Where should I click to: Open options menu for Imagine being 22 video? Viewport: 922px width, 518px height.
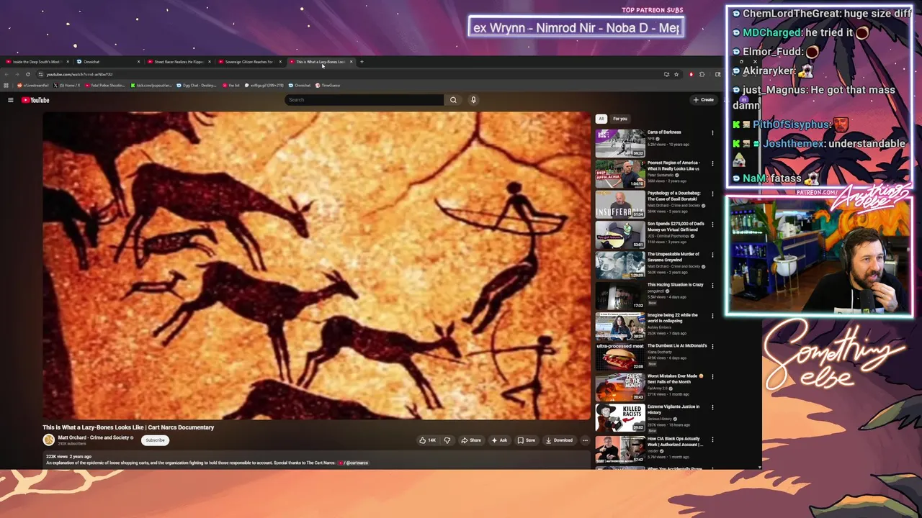click(x=712, y=316)
